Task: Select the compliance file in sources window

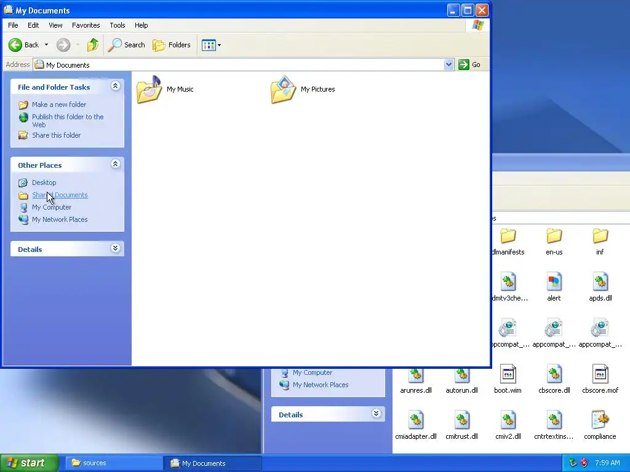Action: [x=600, y=425]
